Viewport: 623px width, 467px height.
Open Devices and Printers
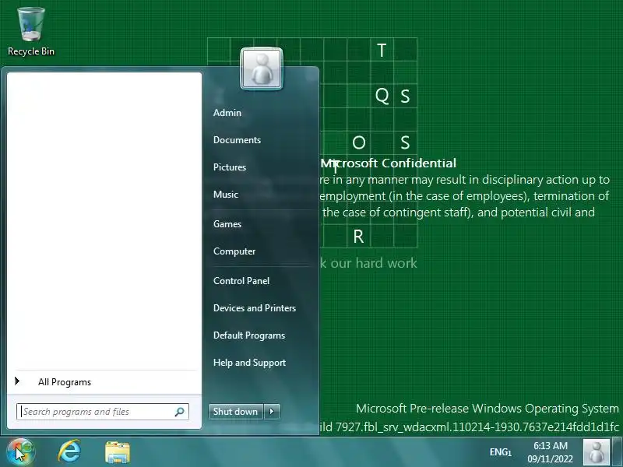[255, 308]
